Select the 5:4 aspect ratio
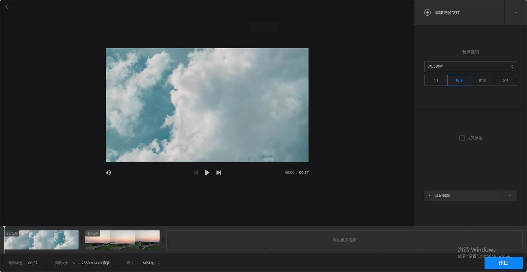Screen dimensions: 527x272 (x=505, y=80)
